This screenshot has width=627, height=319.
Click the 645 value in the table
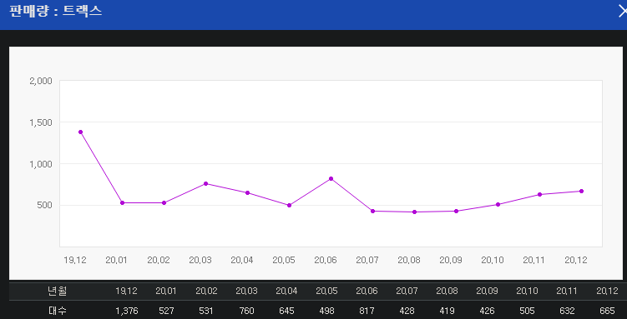click(x=286, y=311)
